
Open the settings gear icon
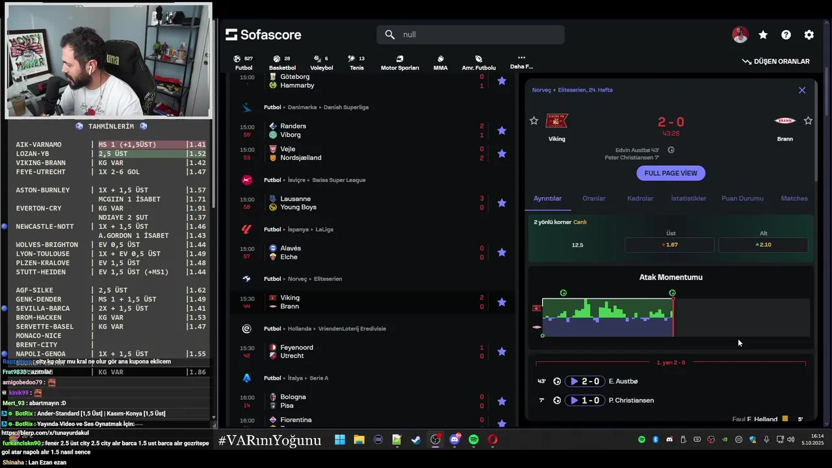pos(809,35)
